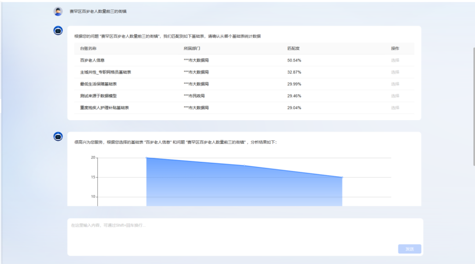Click the 台账名称 column header

[88, 48]
